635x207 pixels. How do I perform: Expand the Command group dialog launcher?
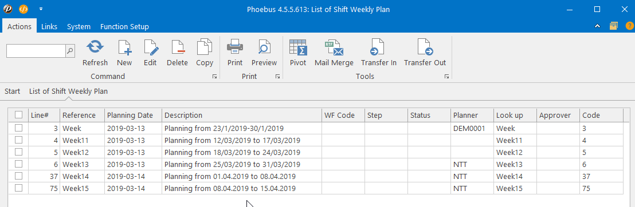coord(215,77)
